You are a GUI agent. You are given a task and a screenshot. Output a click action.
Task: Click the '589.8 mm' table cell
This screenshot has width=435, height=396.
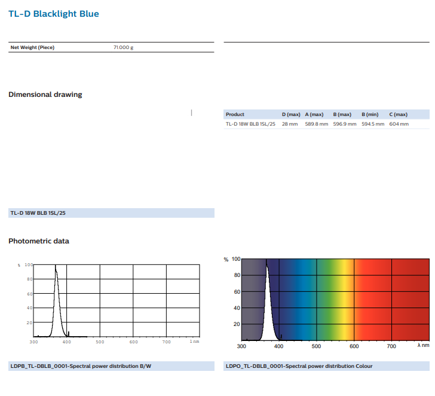pyautogui.click(x=317, y=124)
